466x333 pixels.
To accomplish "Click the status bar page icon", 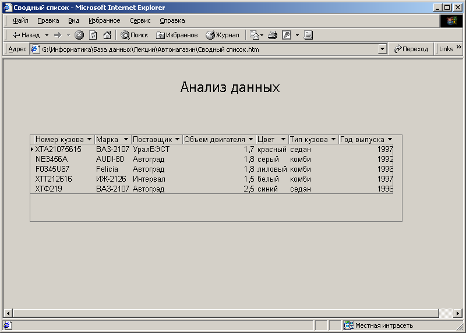I will (x=8, y=325).
